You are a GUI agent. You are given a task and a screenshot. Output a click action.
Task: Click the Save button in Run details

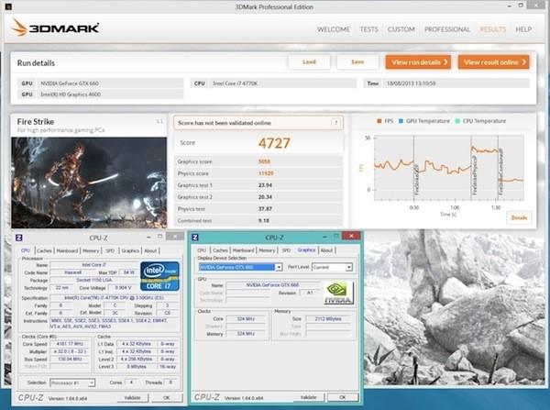tap(357, 62)
